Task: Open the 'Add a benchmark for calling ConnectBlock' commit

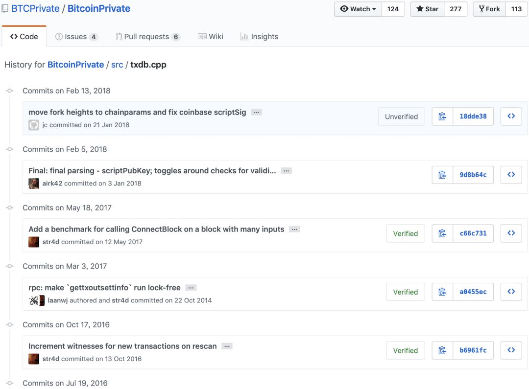Action: point(157,229)
